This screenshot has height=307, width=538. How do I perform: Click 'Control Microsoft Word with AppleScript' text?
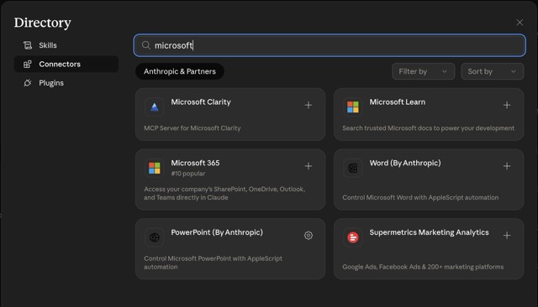tap(420, 197)
